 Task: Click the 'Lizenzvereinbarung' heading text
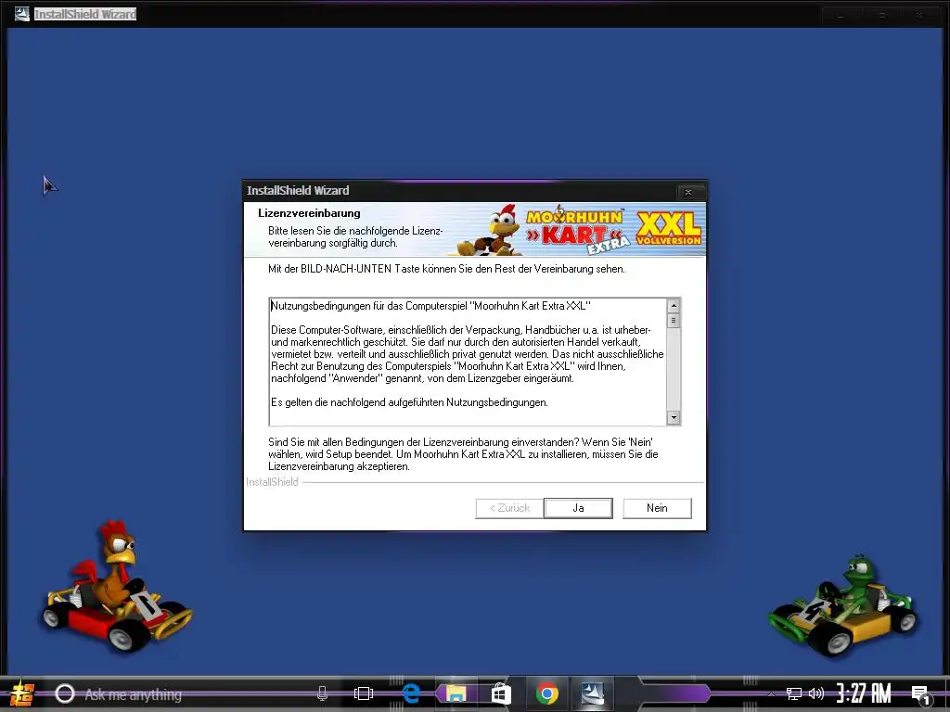[x=309, y=213]
